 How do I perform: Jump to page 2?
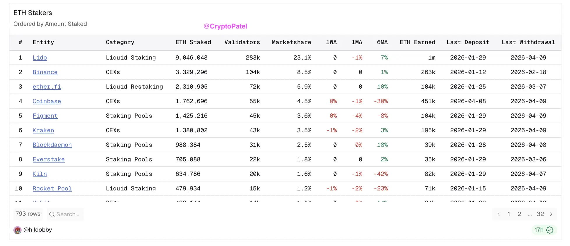(519, 214)
